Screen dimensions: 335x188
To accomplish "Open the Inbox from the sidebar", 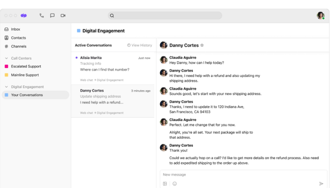I will pos(15,29).
